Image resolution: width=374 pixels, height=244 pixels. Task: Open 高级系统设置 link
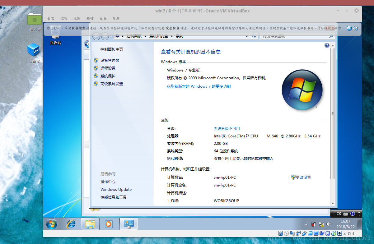tap(112, 84)
